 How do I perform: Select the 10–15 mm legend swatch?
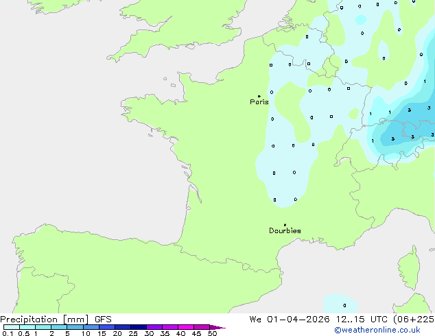coord(91,327)
